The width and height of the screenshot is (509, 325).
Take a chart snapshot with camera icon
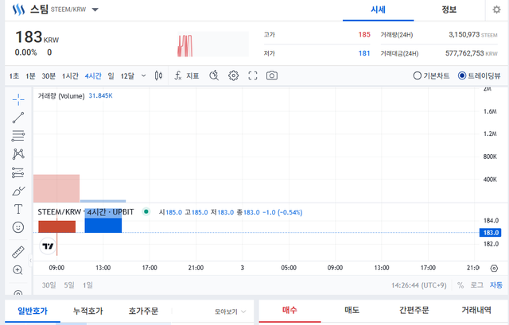(x=272, y=75)
